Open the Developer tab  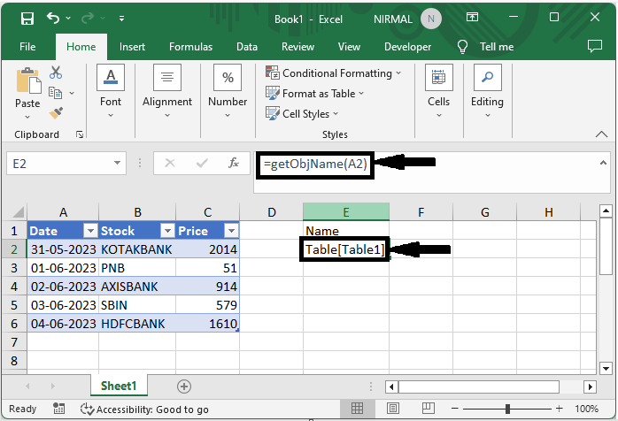coord(407,47)
